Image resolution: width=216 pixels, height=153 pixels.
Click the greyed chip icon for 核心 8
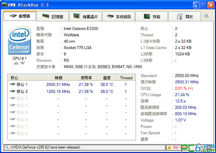[x=12, y=133]
